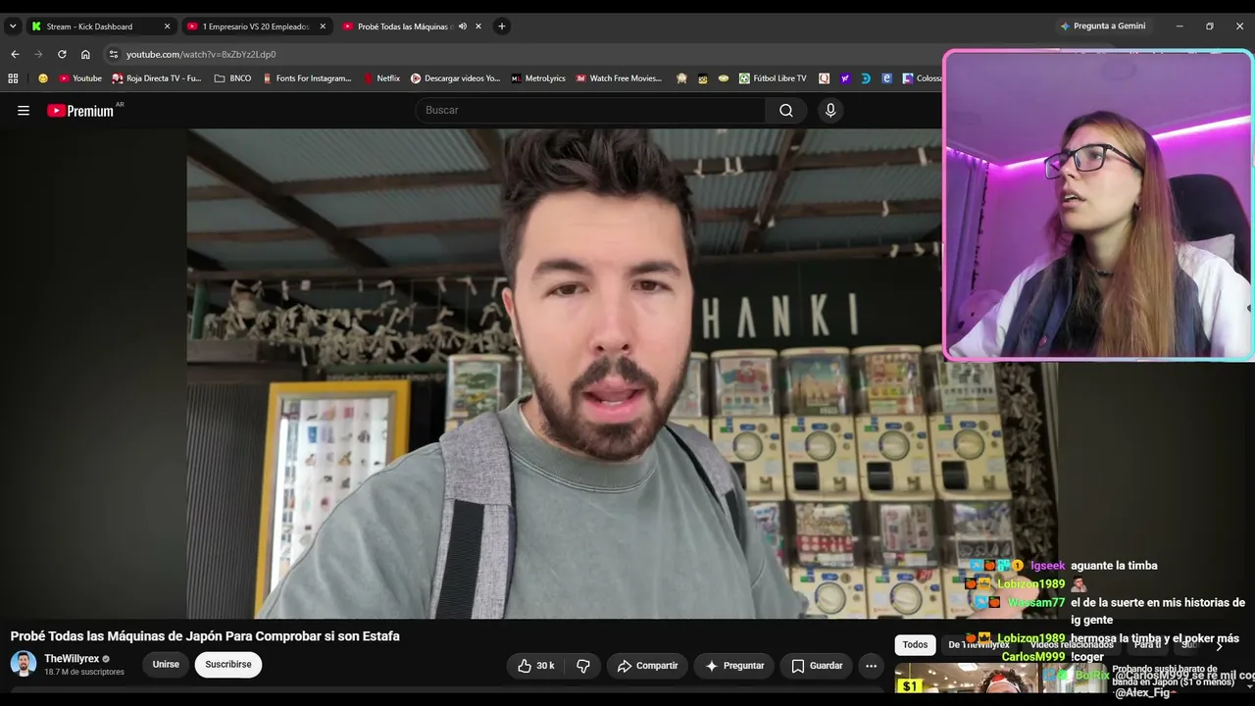Open TheWillyrex channel avatar
The image size is (1255, 706).
(x=24, y=664)
